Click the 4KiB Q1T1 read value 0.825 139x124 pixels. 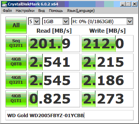pos(54,99)
